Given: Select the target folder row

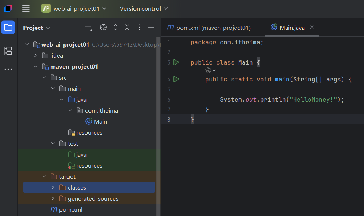Looking at the screenshot, I should 89,176.
